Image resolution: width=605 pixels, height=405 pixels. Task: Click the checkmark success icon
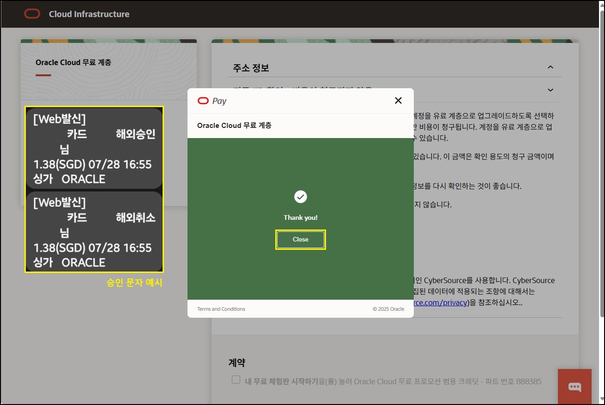[x=301, y=197]
